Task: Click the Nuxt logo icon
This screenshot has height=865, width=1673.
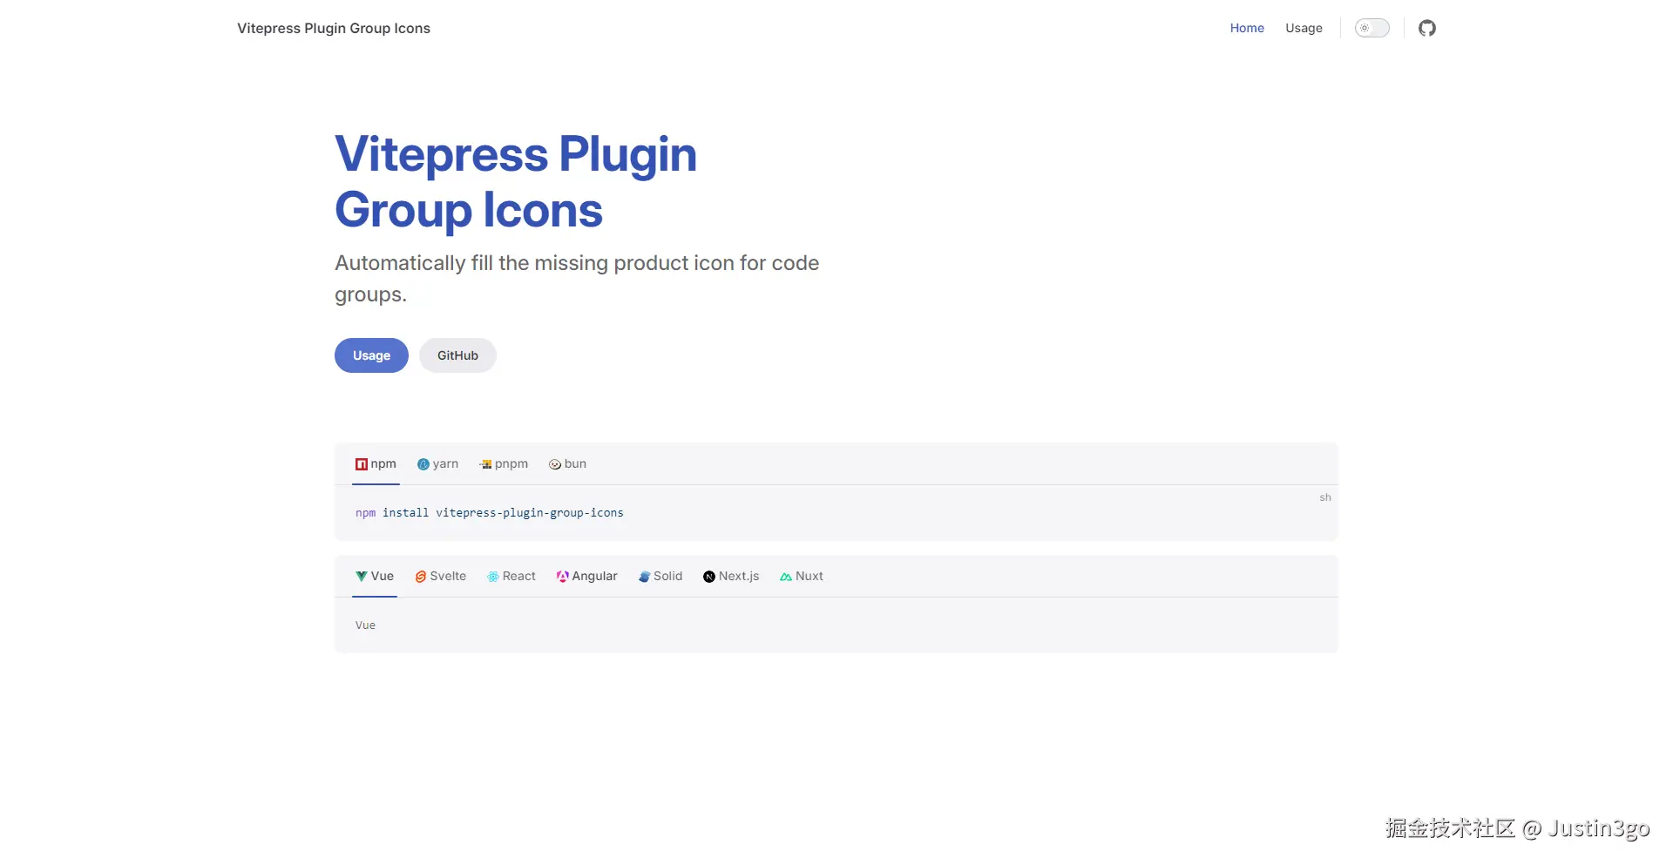Action: (x=786, y=577)
